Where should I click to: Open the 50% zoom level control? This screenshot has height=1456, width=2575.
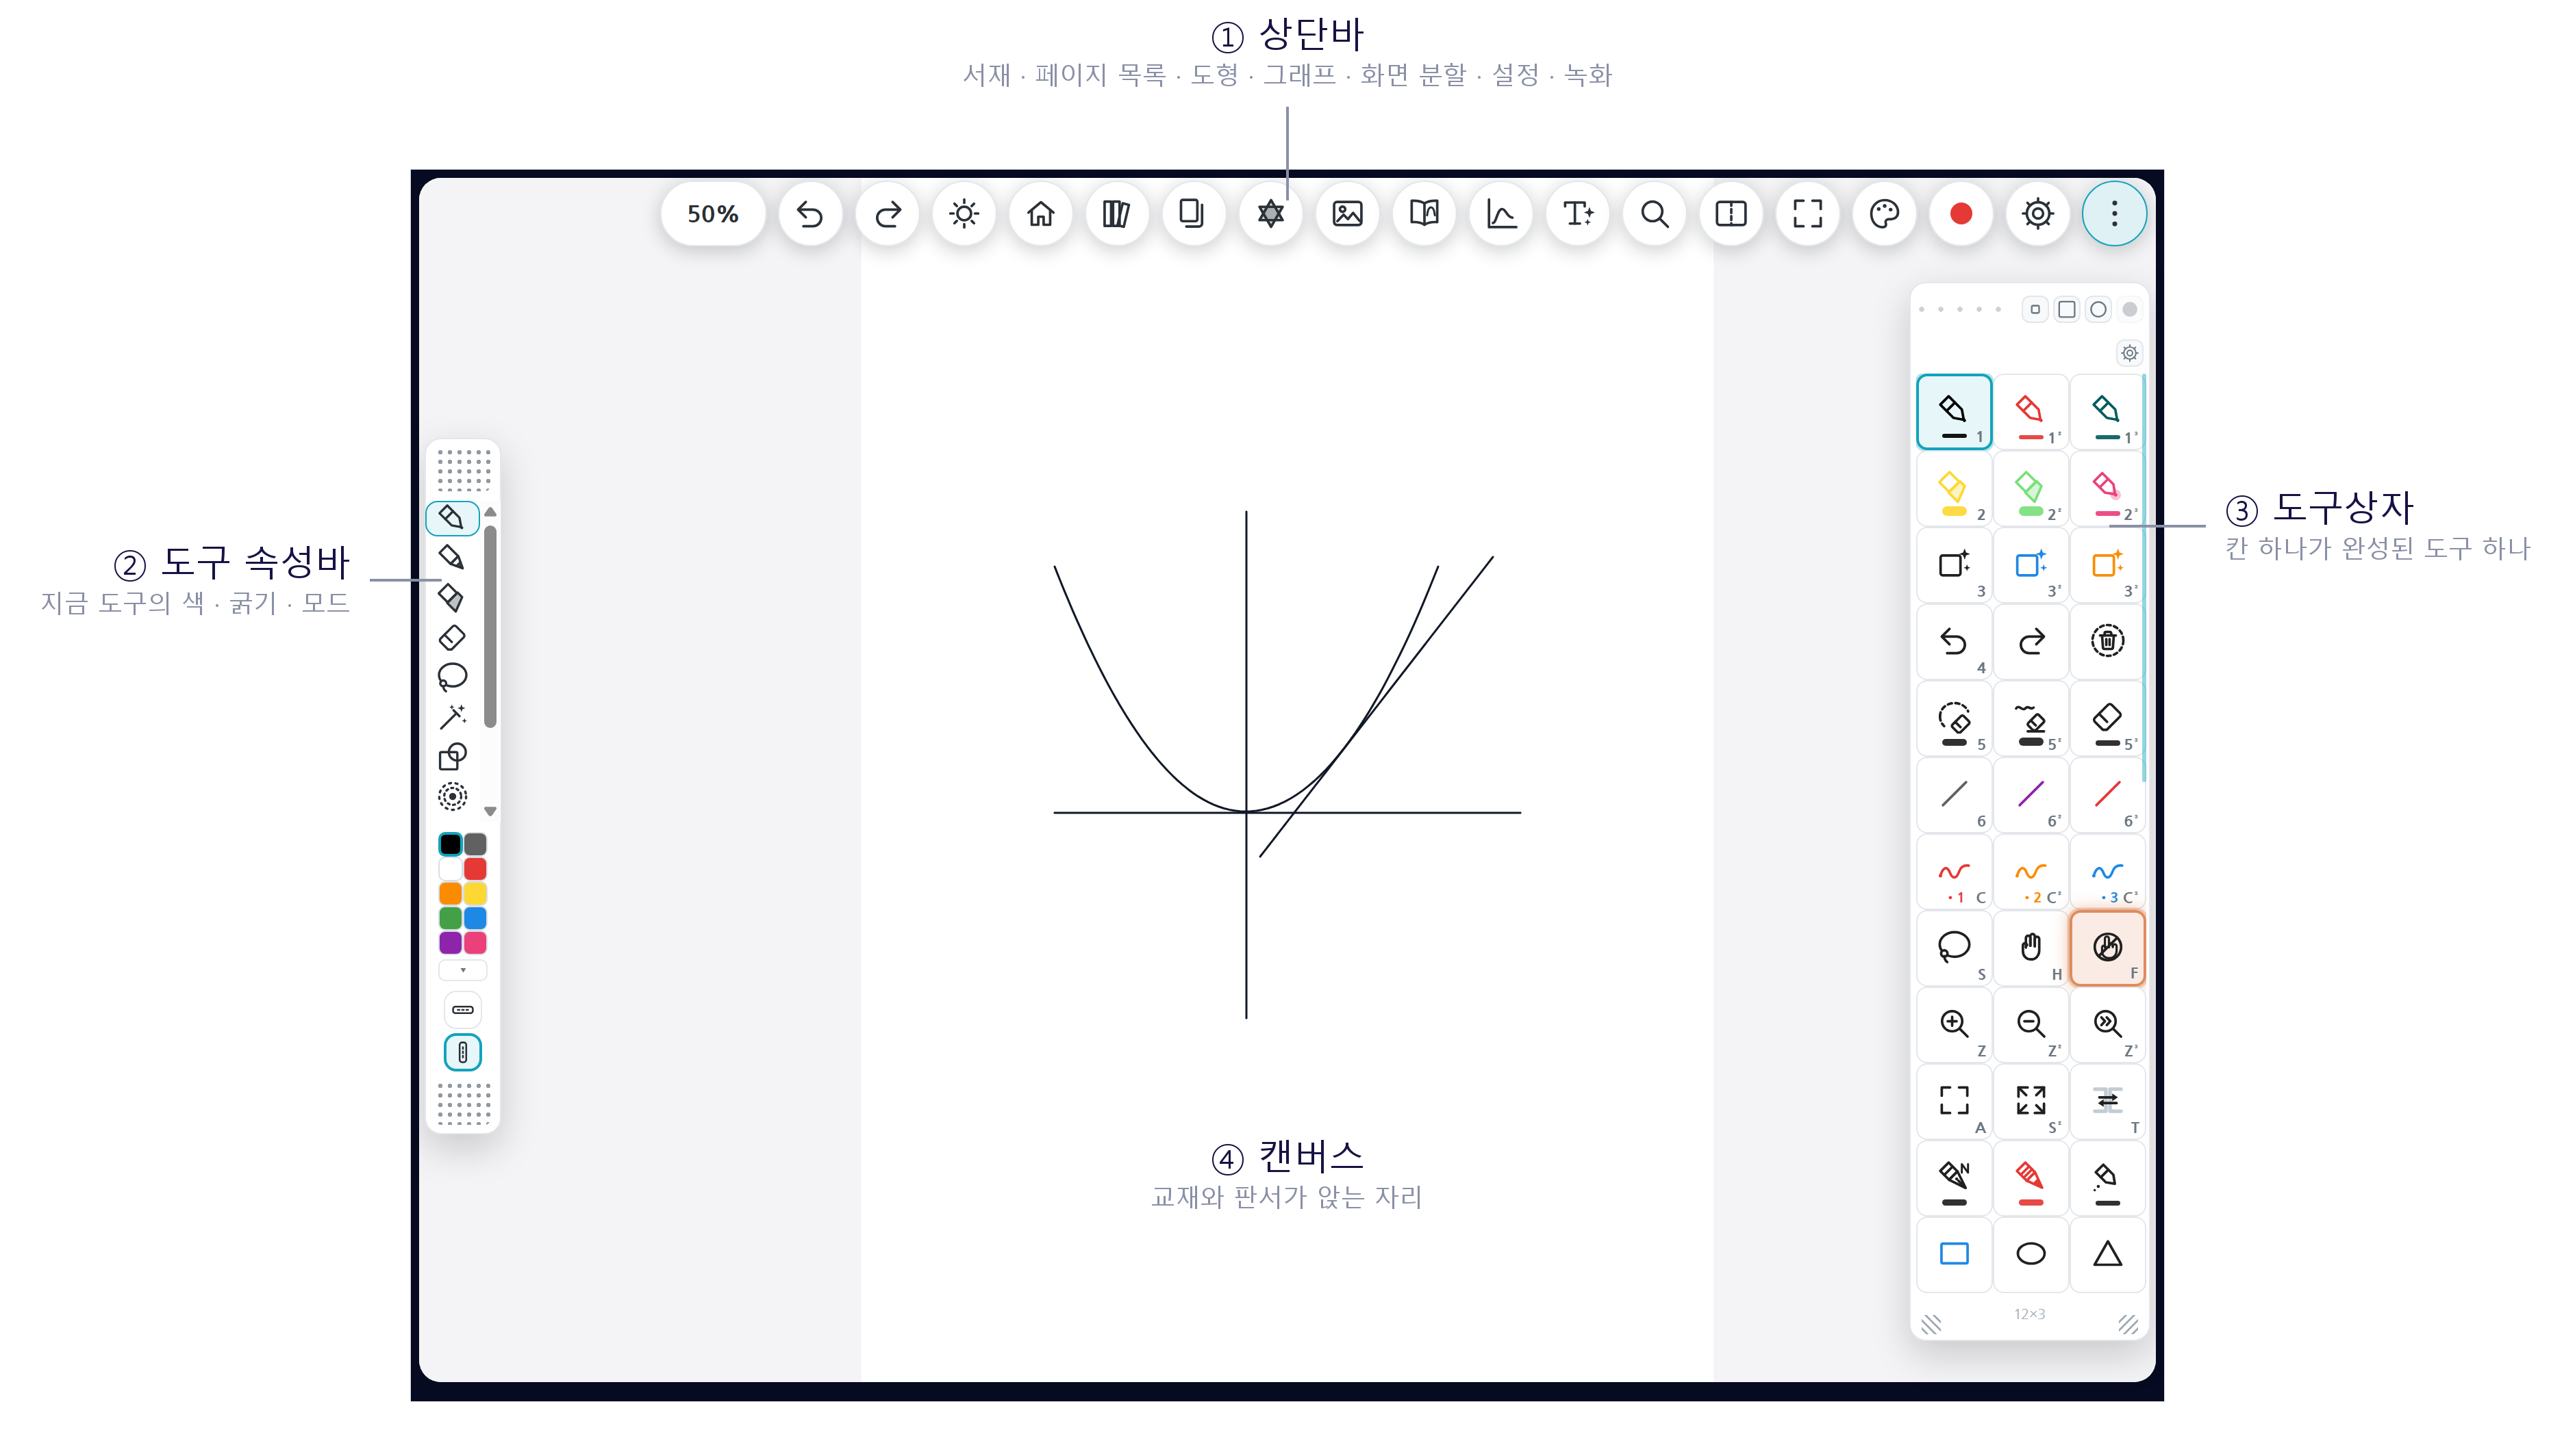[x=712, y=213]
